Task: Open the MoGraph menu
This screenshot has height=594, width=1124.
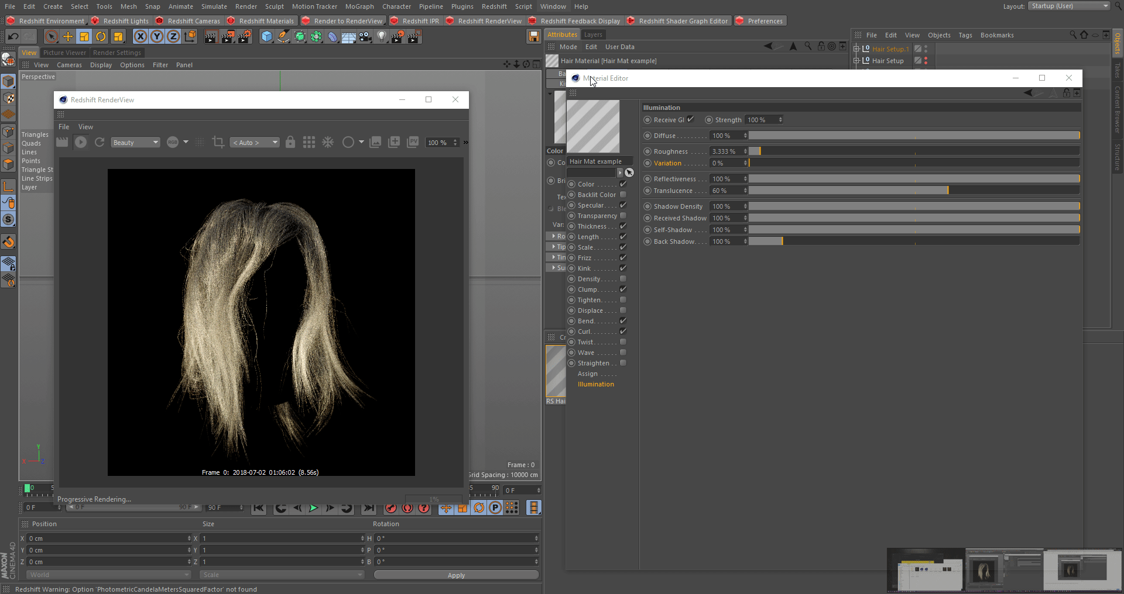Action: (x=359, y=6)
